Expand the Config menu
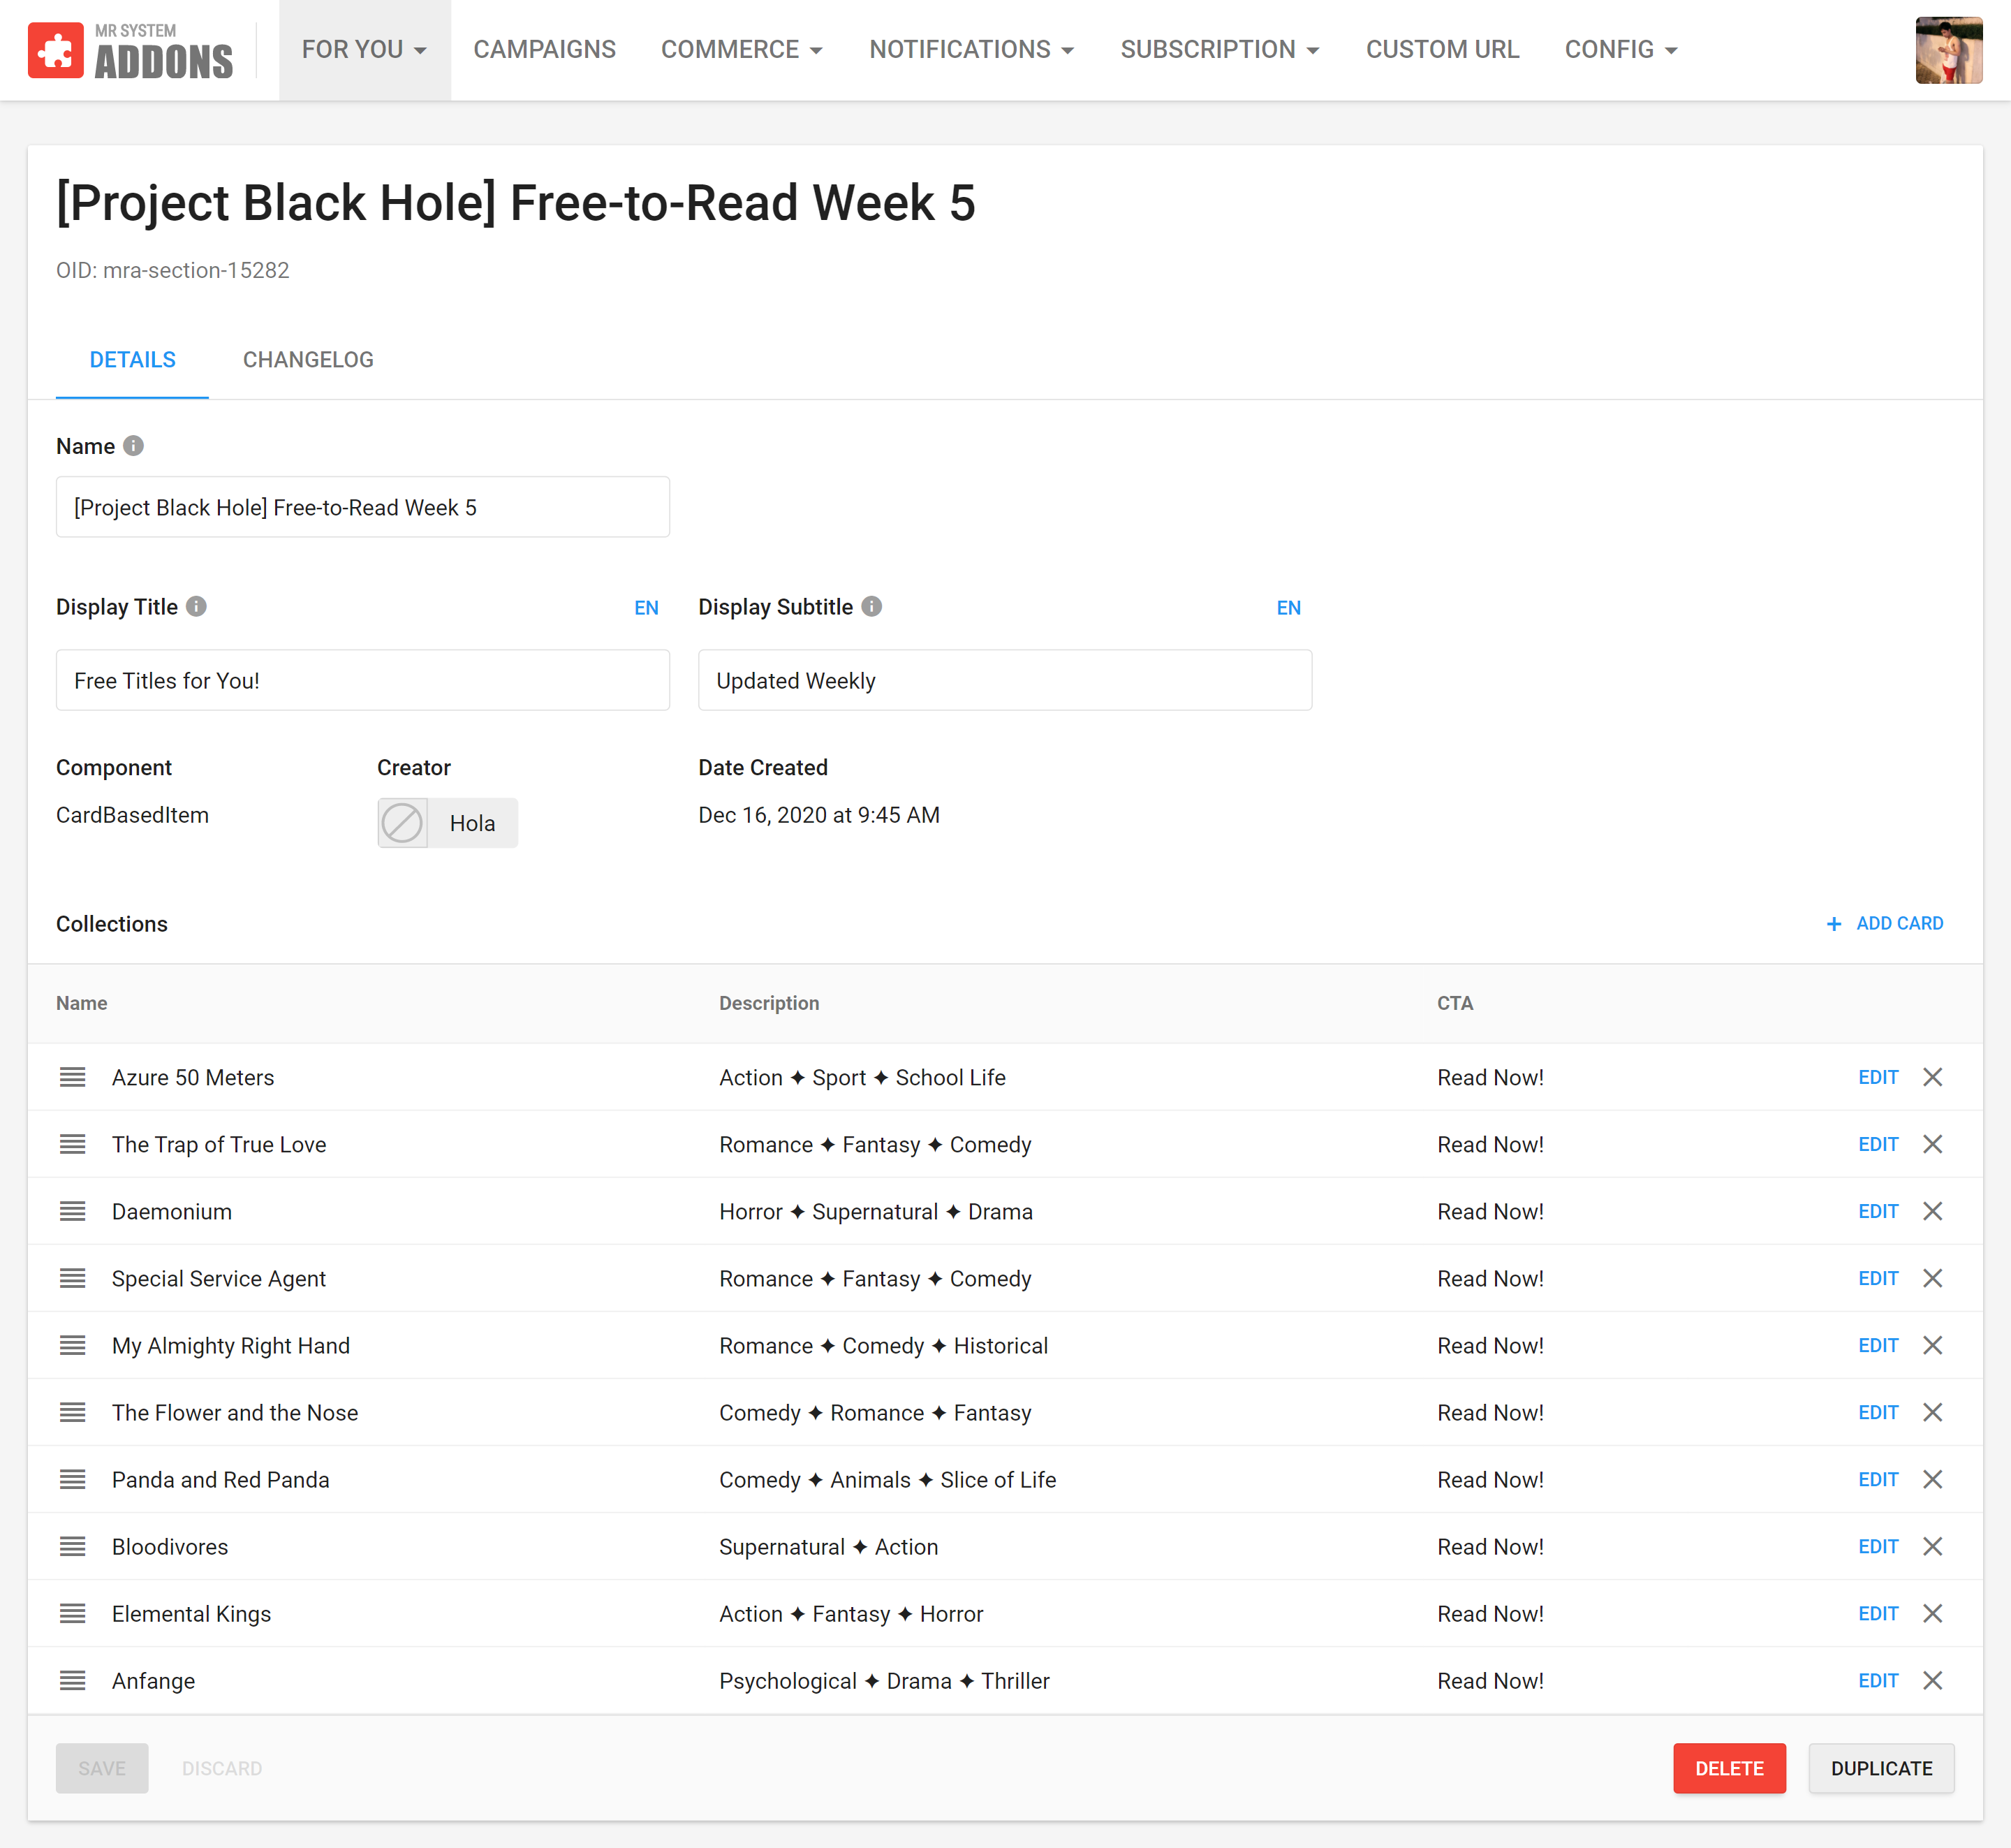2011x1848 pixels. click(x=1620, y=50)
